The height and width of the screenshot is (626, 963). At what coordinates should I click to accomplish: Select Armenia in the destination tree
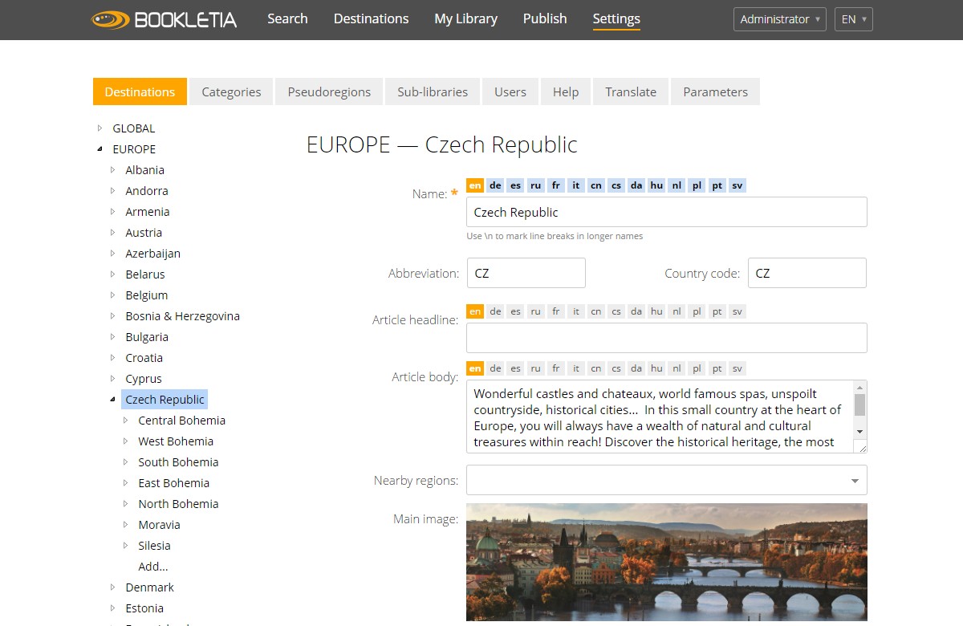tap(148, 212)
